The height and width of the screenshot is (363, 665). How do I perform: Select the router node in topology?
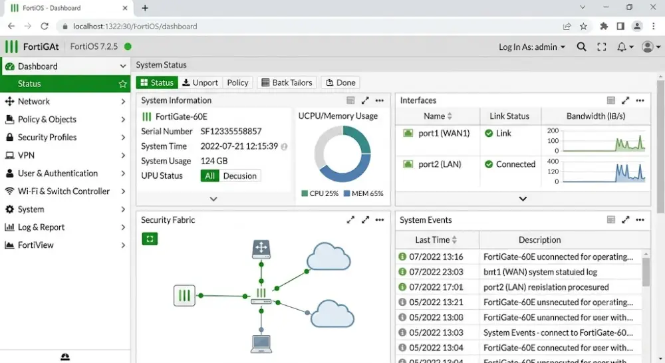point(261,249)
